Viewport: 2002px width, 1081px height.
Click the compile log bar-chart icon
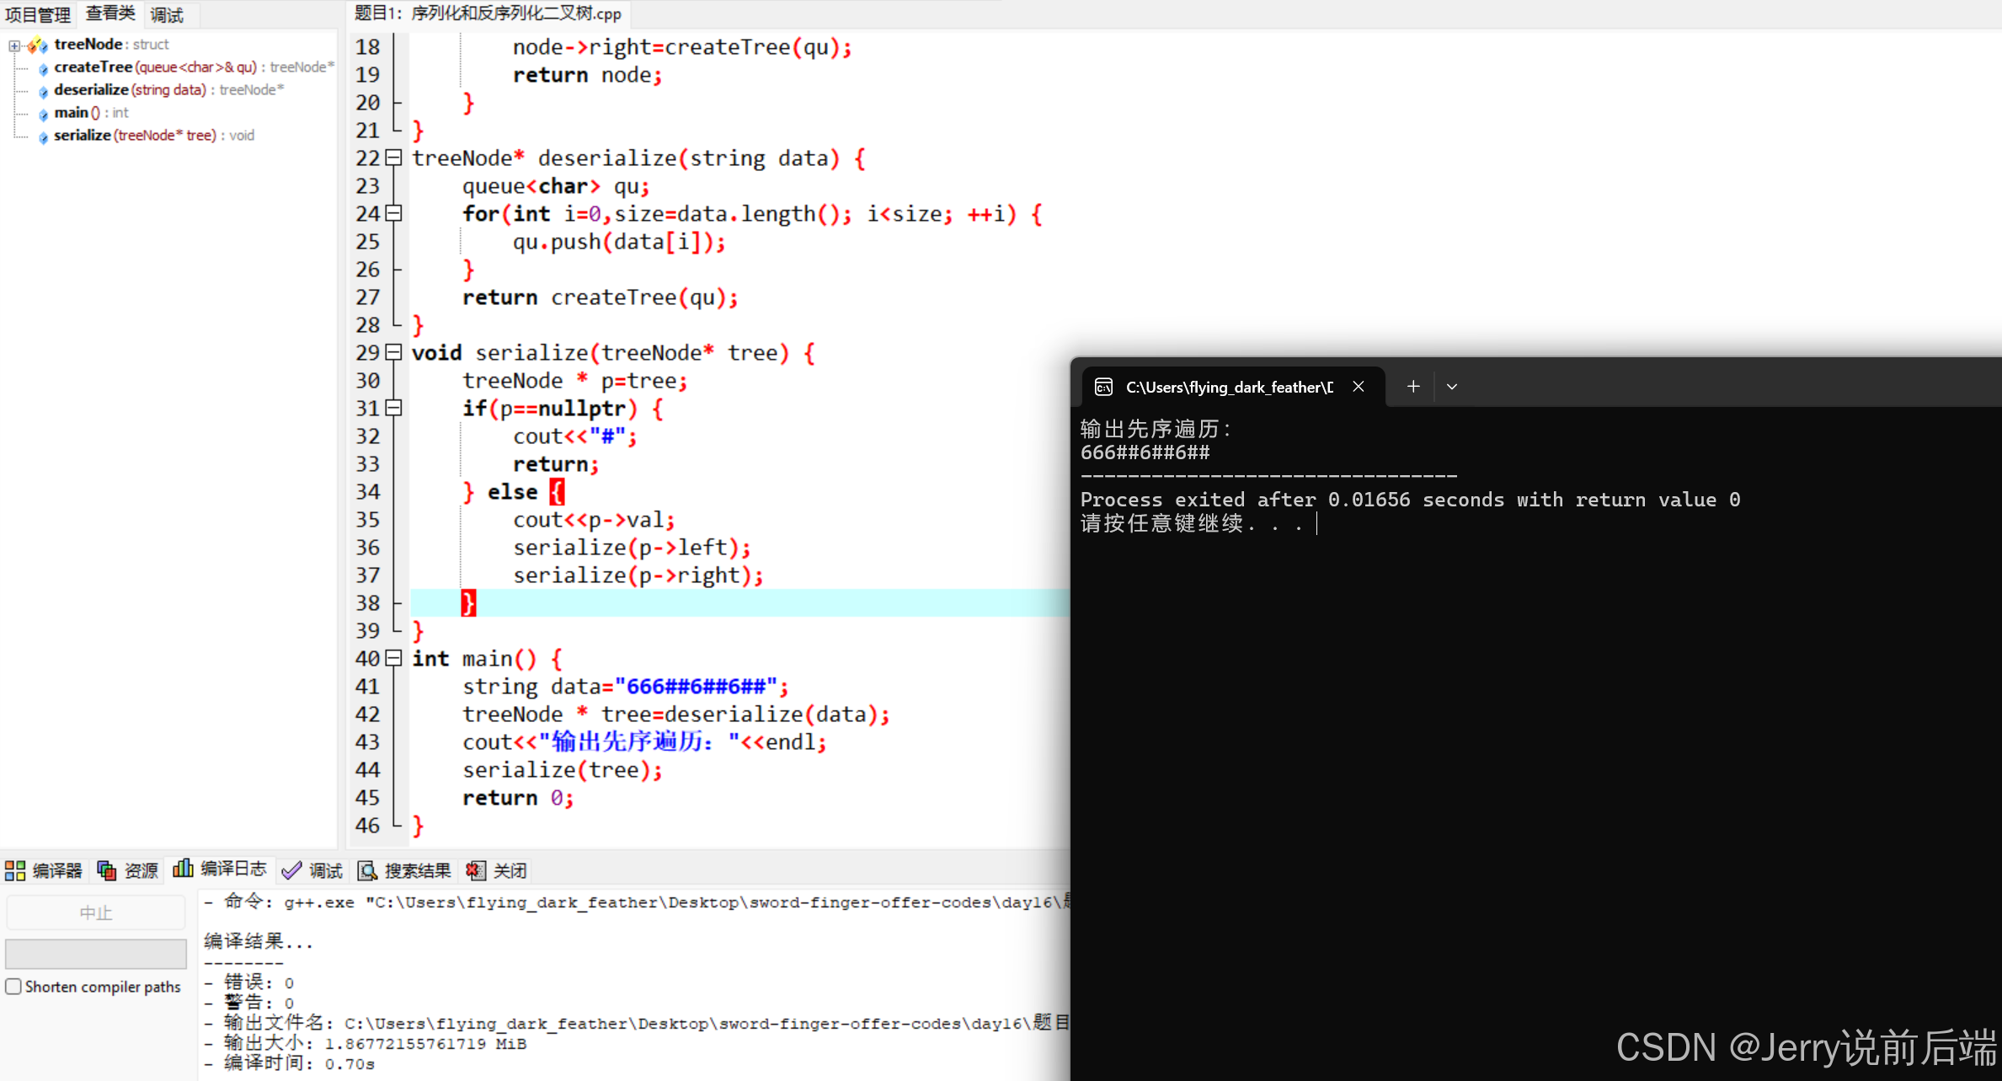point(183,869)
